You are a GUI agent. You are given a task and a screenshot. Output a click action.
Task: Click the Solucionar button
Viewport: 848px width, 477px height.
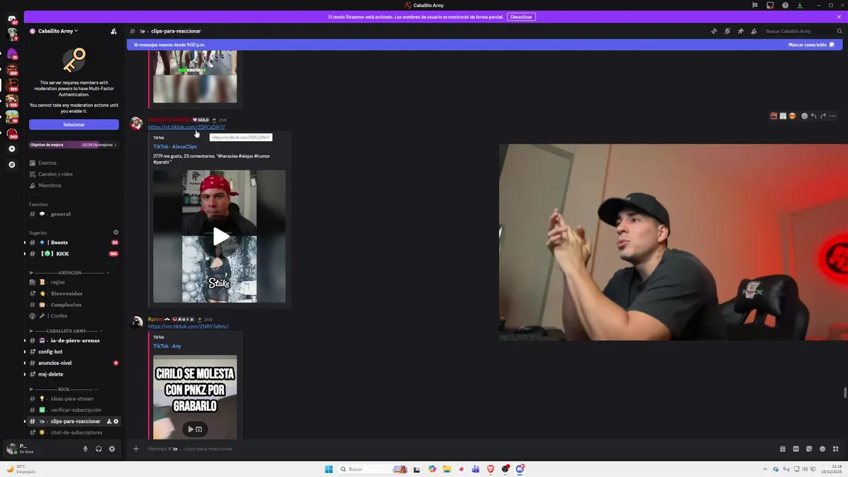[74, 125]
